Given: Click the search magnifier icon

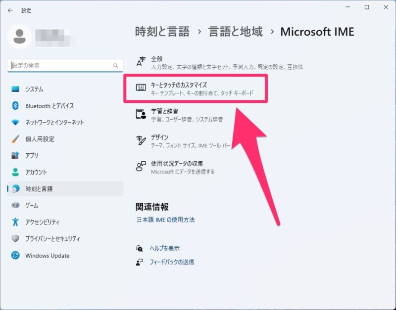Looking at the screenshot, I should pos(115,66).
